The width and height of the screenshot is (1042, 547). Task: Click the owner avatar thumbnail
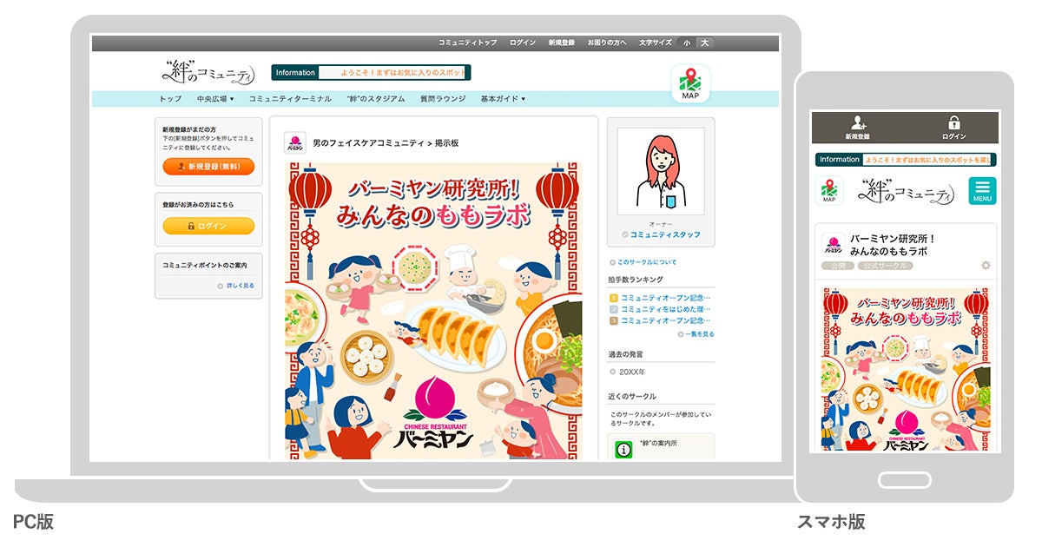click(x=661, y=172)
